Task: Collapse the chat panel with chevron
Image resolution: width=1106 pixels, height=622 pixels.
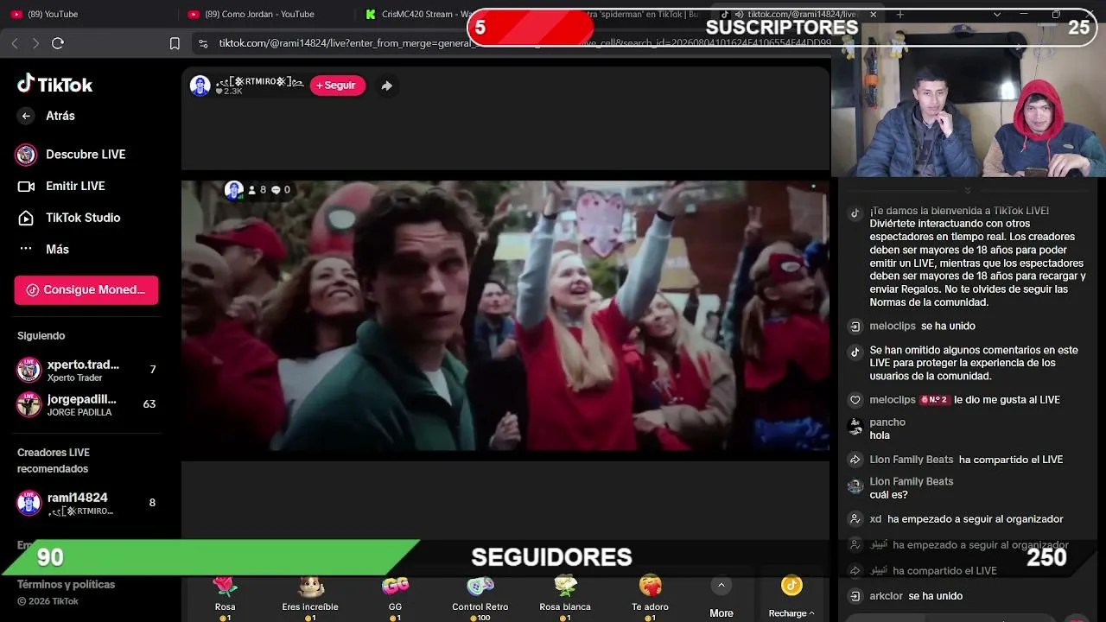Action: (968, 191)
